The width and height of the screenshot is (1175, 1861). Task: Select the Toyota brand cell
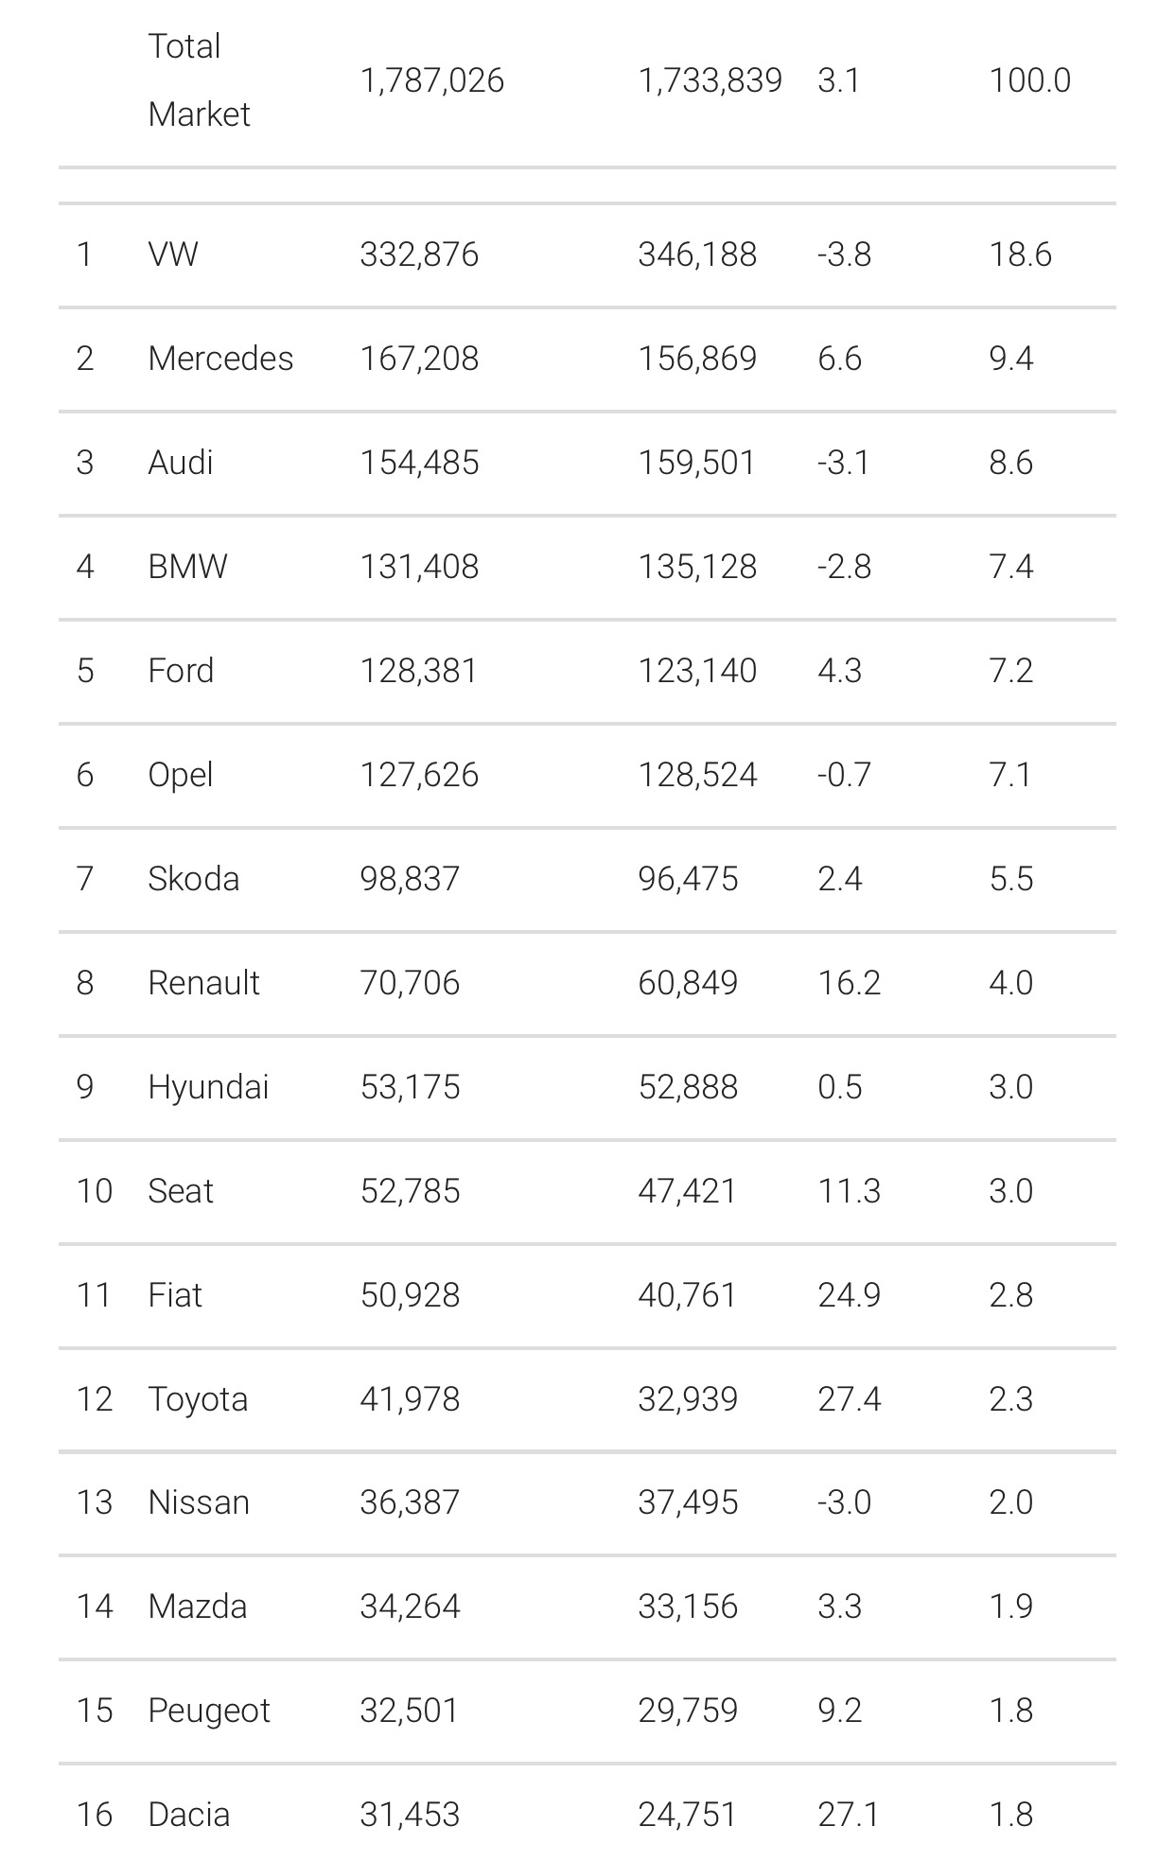click(x=198, y=1399)
